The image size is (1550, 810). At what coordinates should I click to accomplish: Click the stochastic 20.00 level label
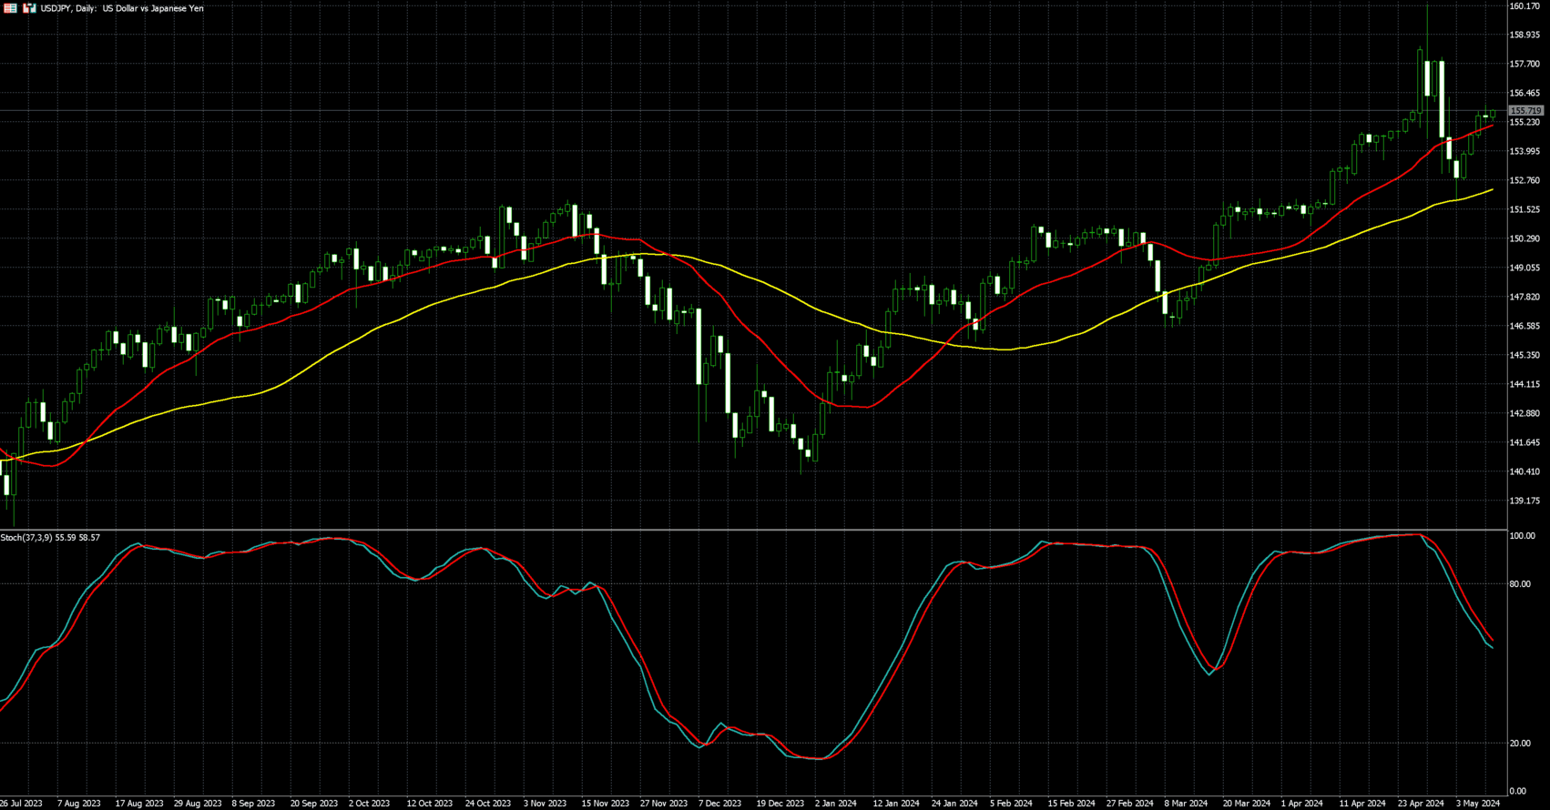(1519, 744)
